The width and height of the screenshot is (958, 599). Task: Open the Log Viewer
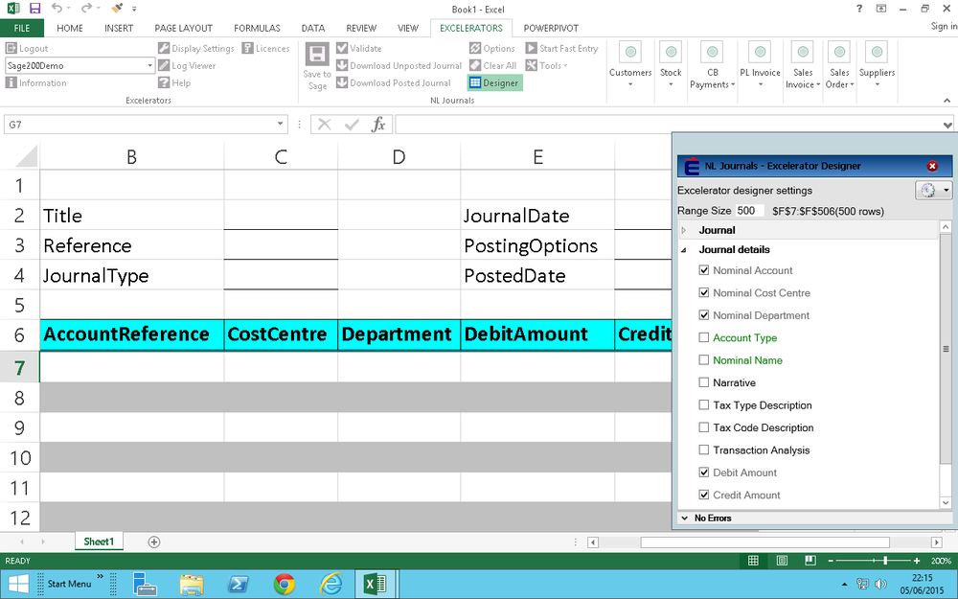[x=187, y=65]
